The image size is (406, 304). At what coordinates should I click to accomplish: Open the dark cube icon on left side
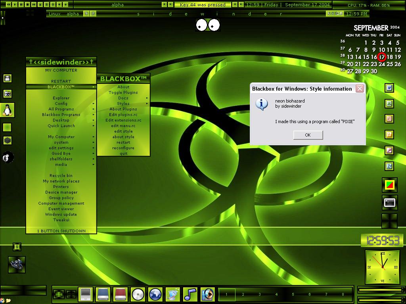pyautogui.click(x=7, y=141)
